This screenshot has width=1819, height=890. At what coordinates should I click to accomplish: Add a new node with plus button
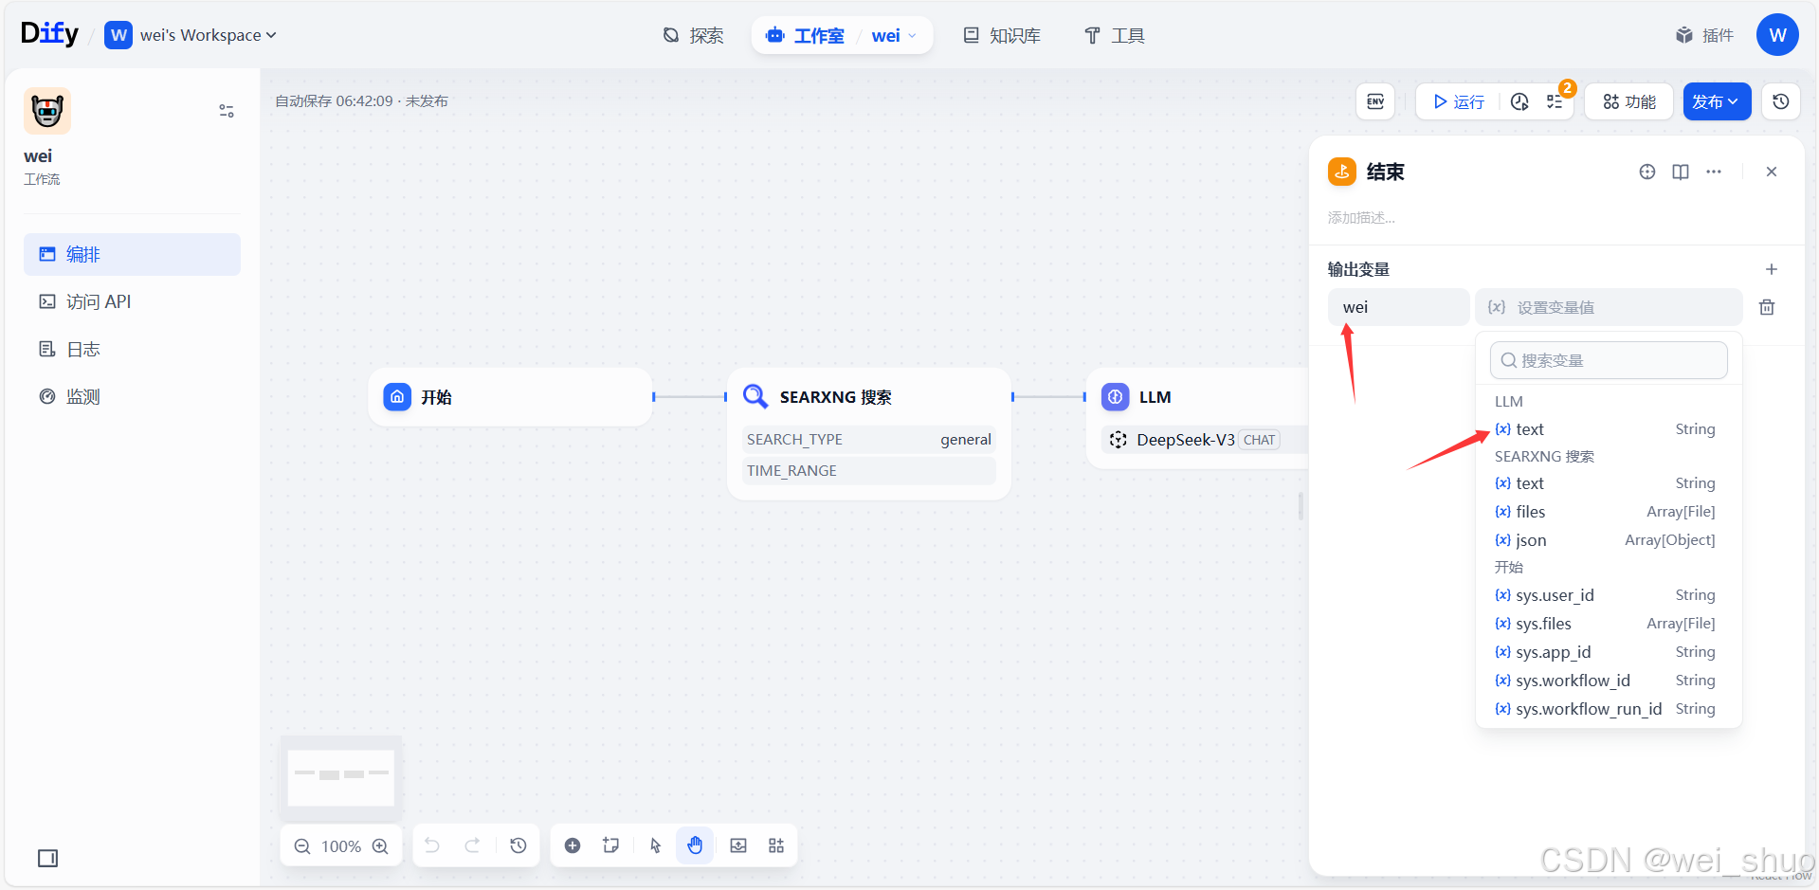pos(573,845)
